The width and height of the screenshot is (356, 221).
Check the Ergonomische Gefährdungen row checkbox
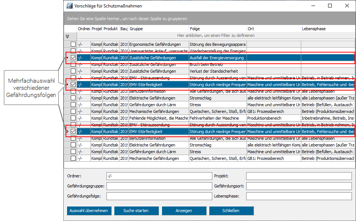pyautogui.click(x=73, y=44)
